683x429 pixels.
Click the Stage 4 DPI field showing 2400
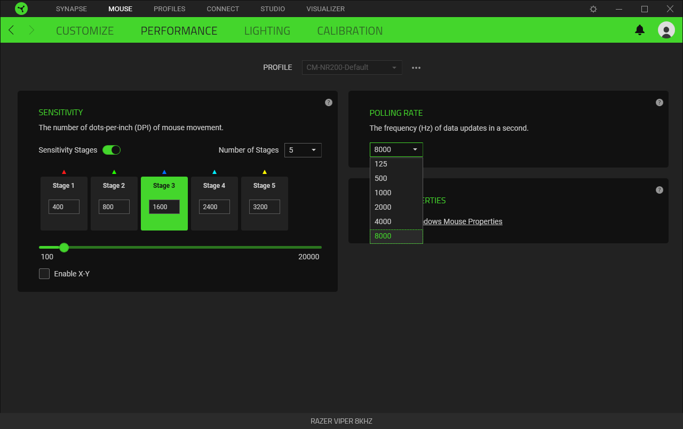(215, 206)
